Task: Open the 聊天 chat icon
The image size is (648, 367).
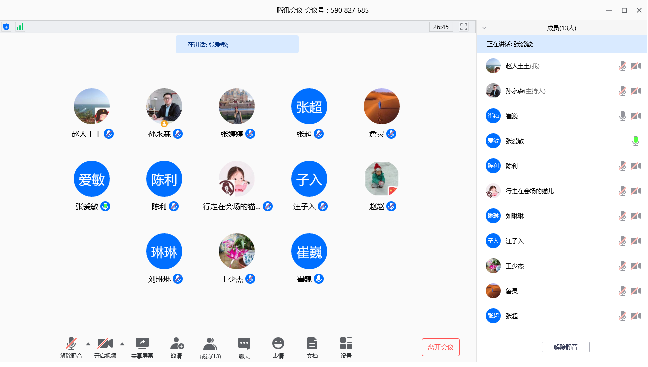Action: pyautogui.click(x=244, y=344)
